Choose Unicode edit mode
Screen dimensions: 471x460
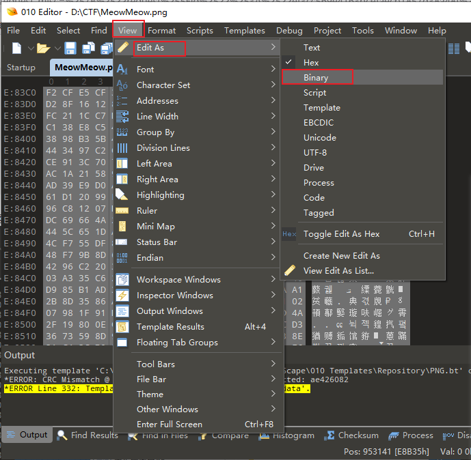click(x=362, y=138)
